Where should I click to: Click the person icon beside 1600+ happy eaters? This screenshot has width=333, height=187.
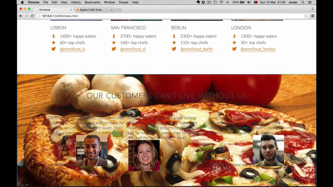(53, 36)
